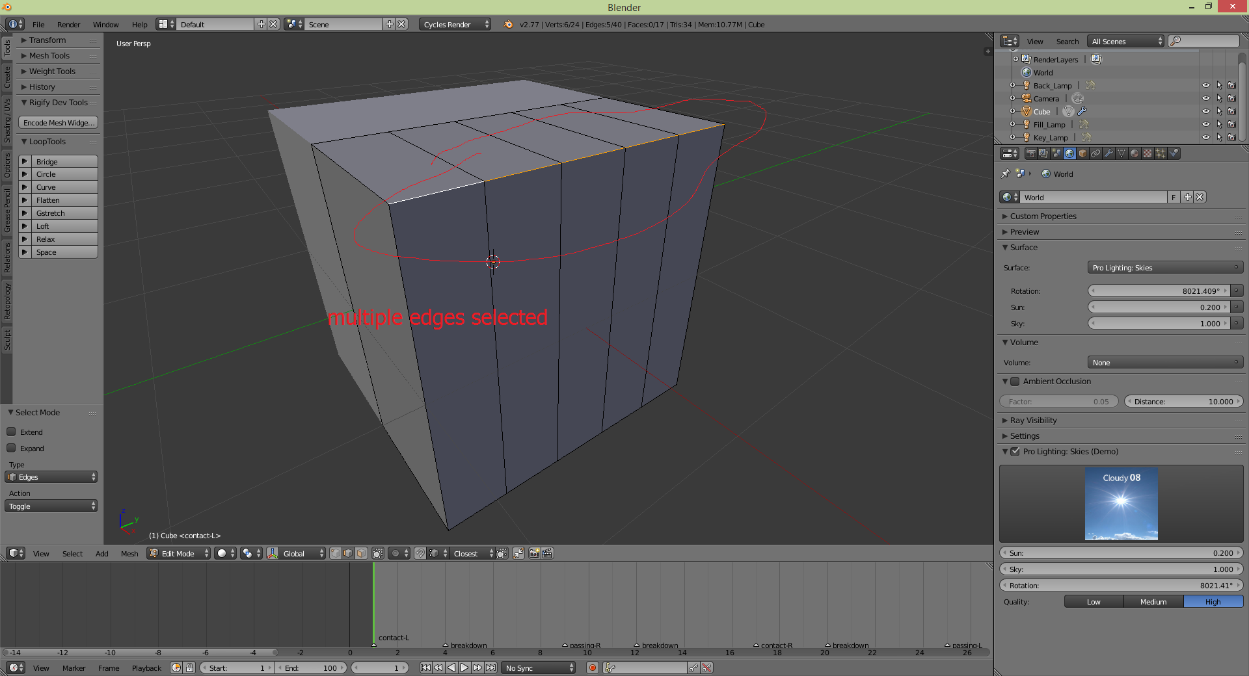This screenshot has height=676, width=1249.
Task: Open the Object properties tab (cube icon)
Action: [1082, 153]
